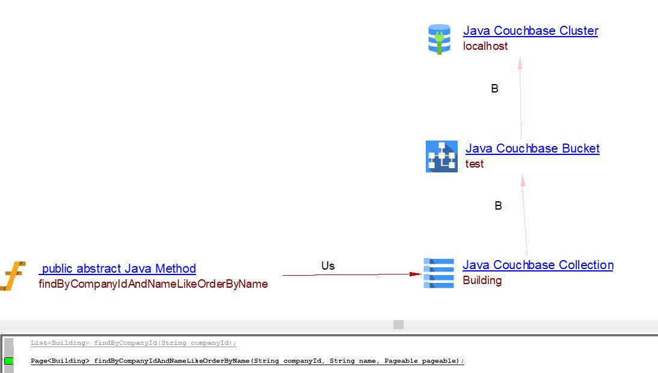The image size is (658, 373).
Task: Open the Java Couchbase Cluster link
Action: (x=530, y=31)
